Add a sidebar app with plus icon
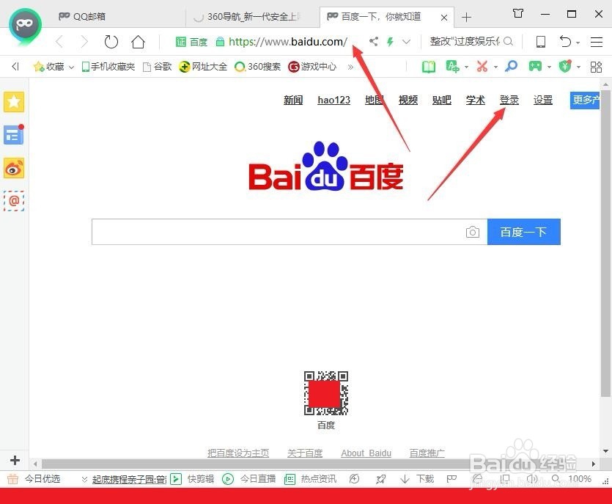 [x=15, y=460]
